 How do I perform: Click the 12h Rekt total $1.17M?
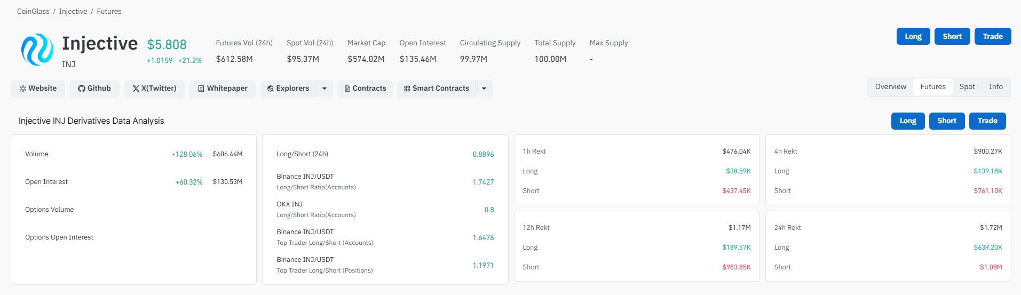(x=740, y=228)
